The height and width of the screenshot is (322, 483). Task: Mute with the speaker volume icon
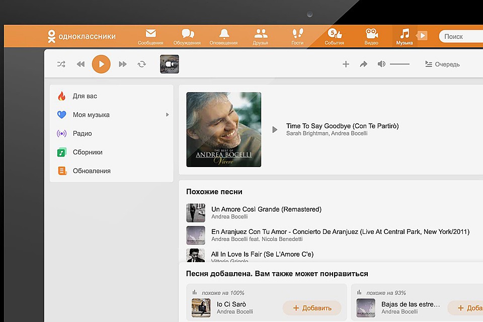point(381,64)
